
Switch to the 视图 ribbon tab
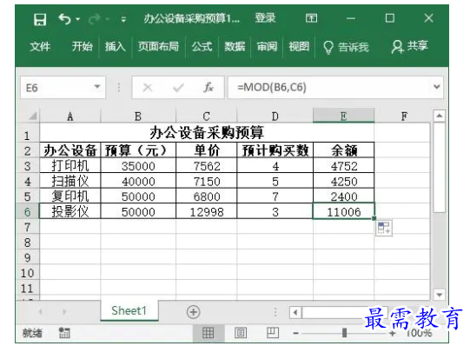tap(299, 46)
